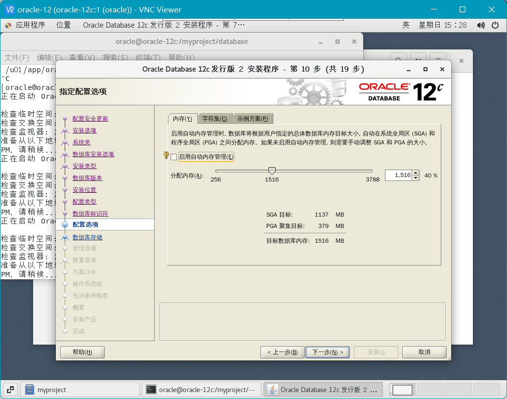The width and height of the screenshot is (507, 399).
Task: Minimize the terminal window
Action: point(320,42)
